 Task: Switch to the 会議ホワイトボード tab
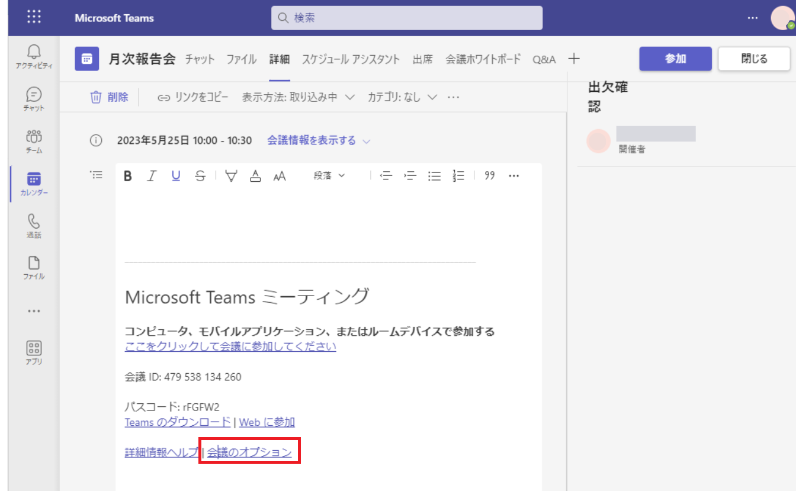tap(483, 59)
